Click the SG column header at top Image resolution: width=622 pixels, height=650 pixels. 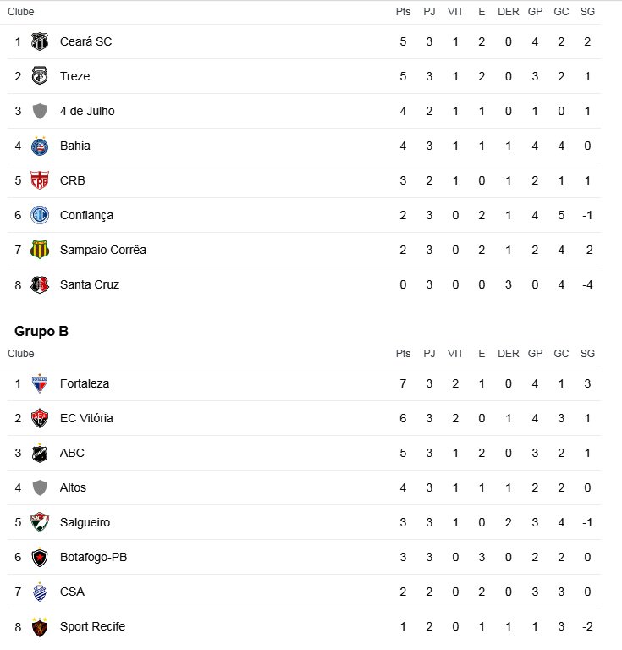coord(587,12)
